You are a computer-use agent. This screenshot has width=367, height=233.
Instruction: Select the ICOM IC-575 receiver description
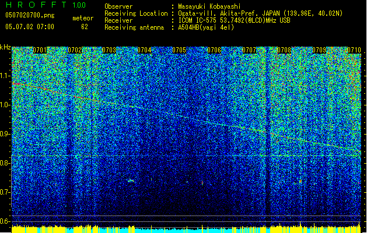(234, 20)
